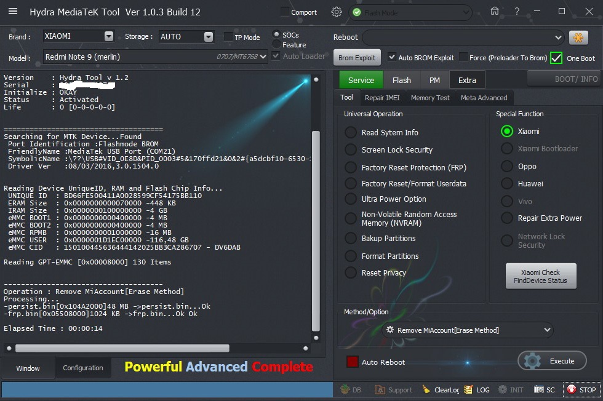Click gear icon in Method/Option dropdown
Screen dimensions: 603x401
pos(390,330)
